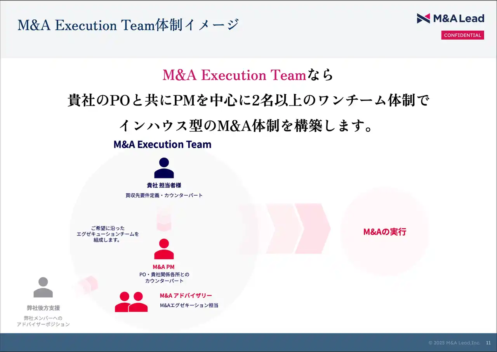Image resolution: width=497 pixels, height=352 pixels.
Task: Click the M&A Lead logo icon
Action: tap(423, 18)
